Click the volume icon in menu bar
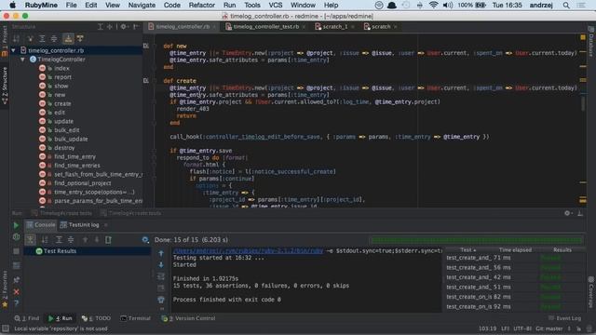Screen dimensions: 596x335 [x=448, y=6]
